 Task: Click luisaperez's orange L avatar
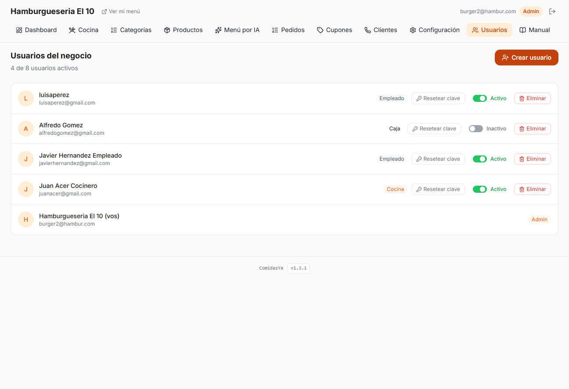(26, 98)
